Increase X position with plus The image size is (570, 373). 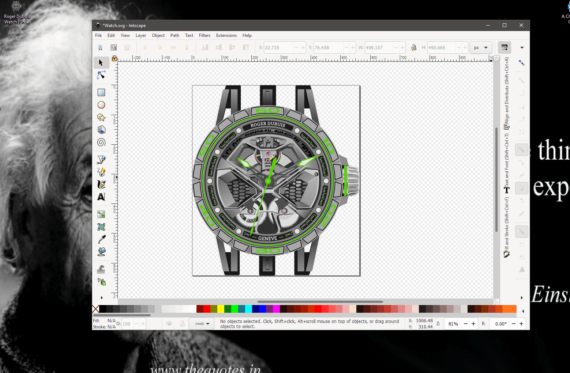point(303,47)
